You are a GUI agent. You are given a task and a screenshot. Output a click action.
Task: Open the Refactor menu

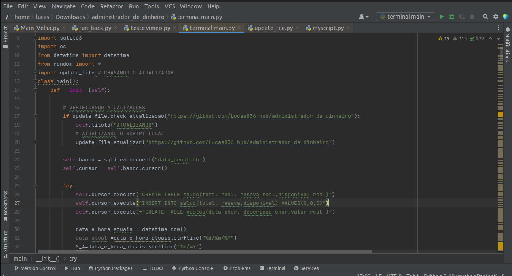click(112, 6)
